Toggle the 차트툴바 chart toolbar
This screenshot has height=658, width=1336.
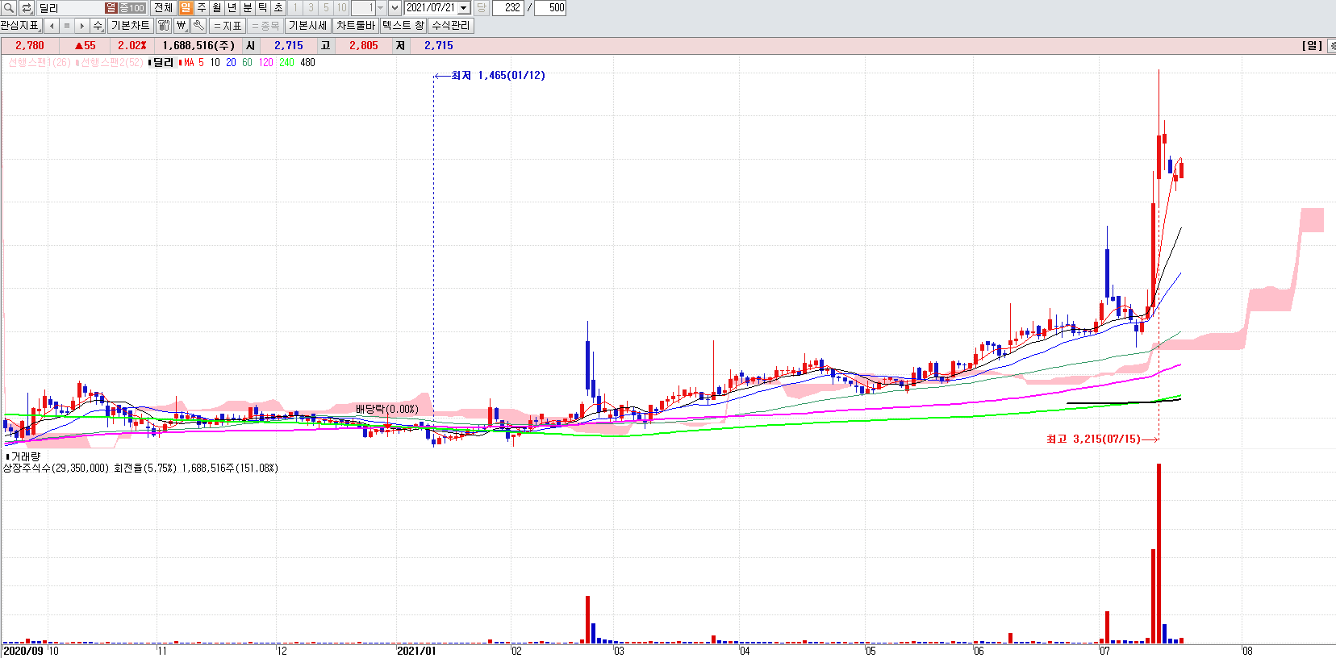tap(356, 26)
